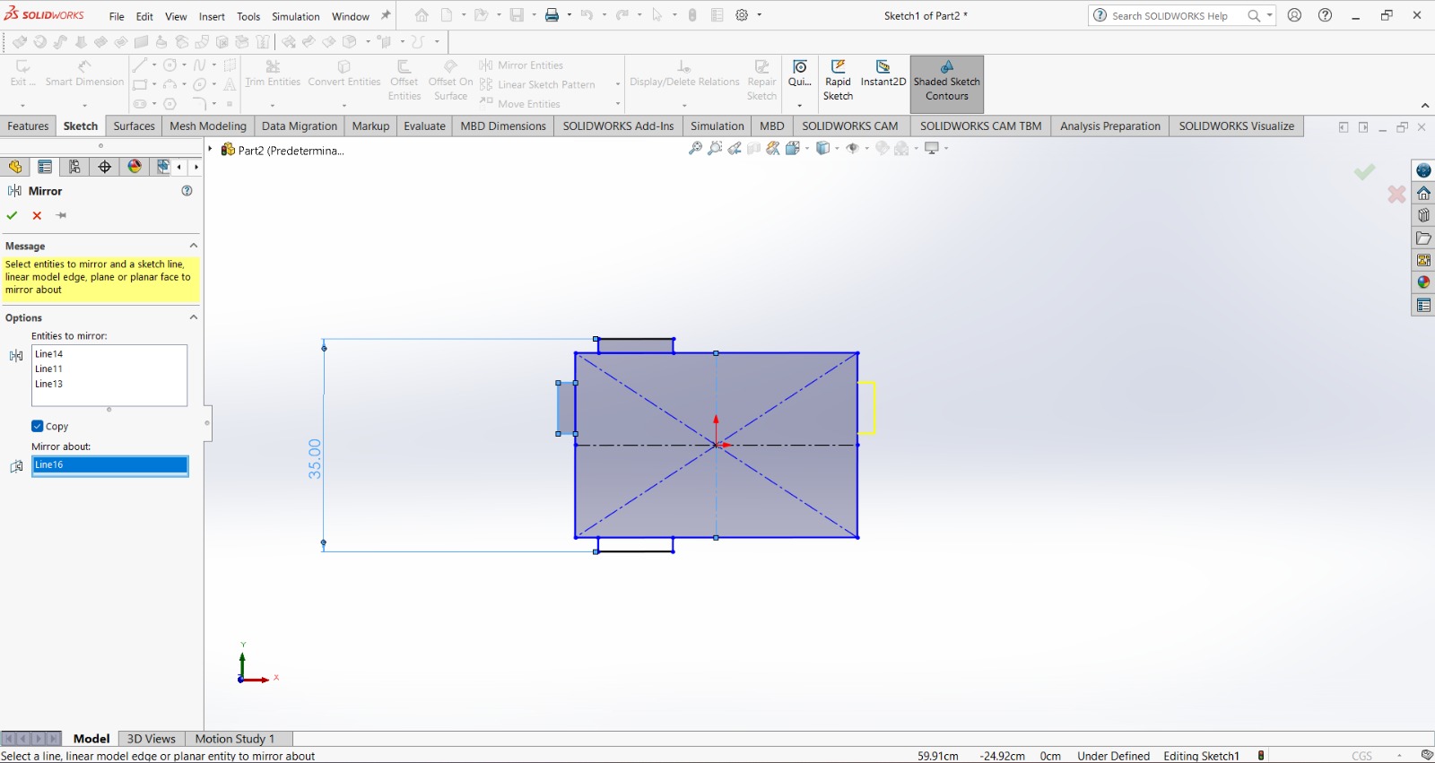Image resolution: width=1435 pixels, height=763 pixels.
Task: Open the View Orientation dropdown arrow
Action: pyautogui.click(x=808, y=149)
